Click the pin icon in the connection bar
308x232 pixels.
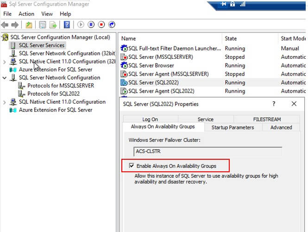(x=223, y=4)
